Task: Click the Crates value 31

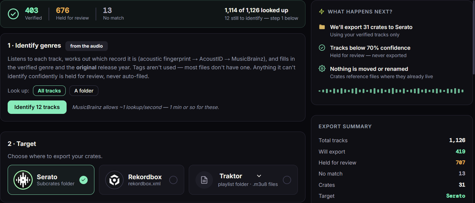Action: pos(462,185)
